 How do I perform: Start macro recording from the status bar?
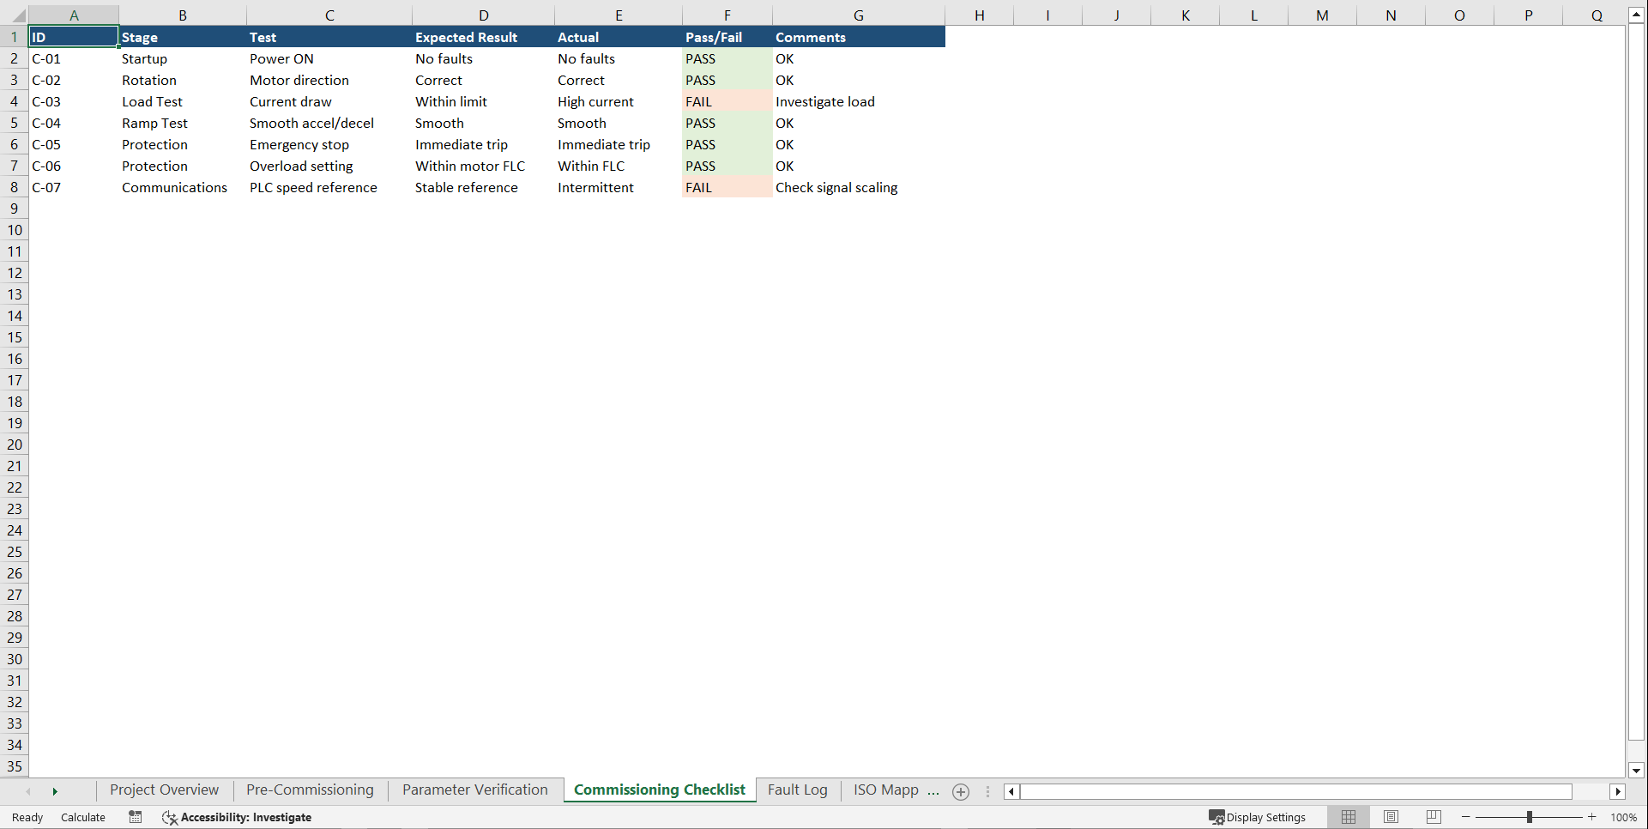(135, 817)
